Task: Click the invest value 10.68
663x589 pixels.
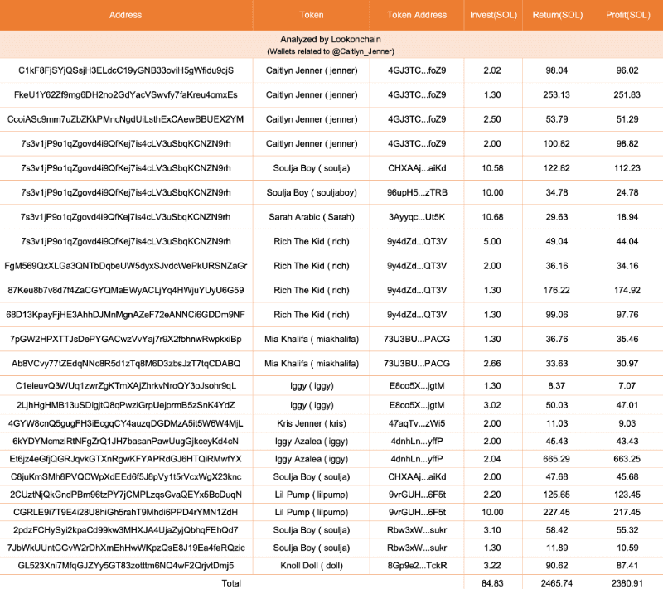Action: point(492,217)
